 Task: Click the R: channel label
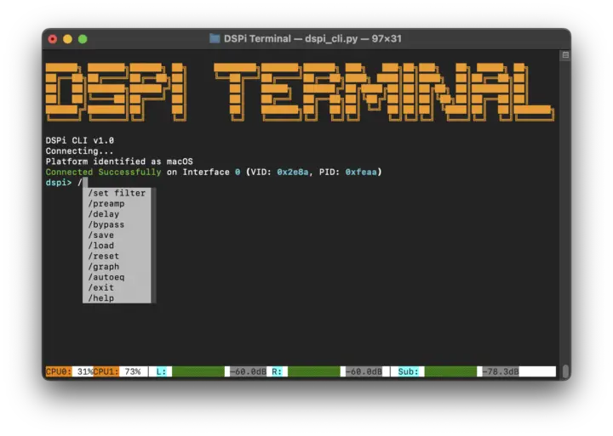pyautogui.click(x=277, y=371)
